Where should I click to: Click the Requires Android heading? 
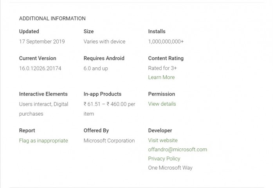point(104,58)
